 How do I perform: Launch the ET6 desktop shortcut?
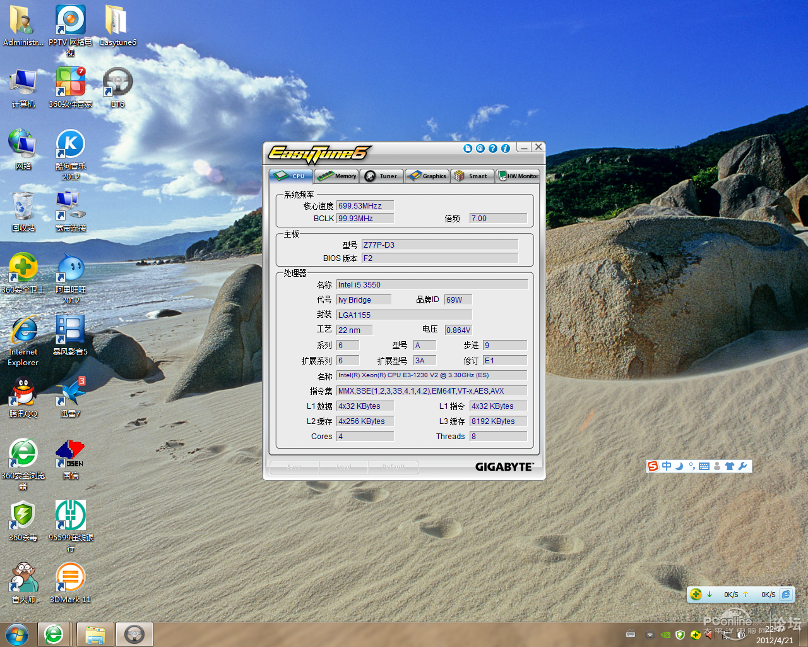click(117, 88)
